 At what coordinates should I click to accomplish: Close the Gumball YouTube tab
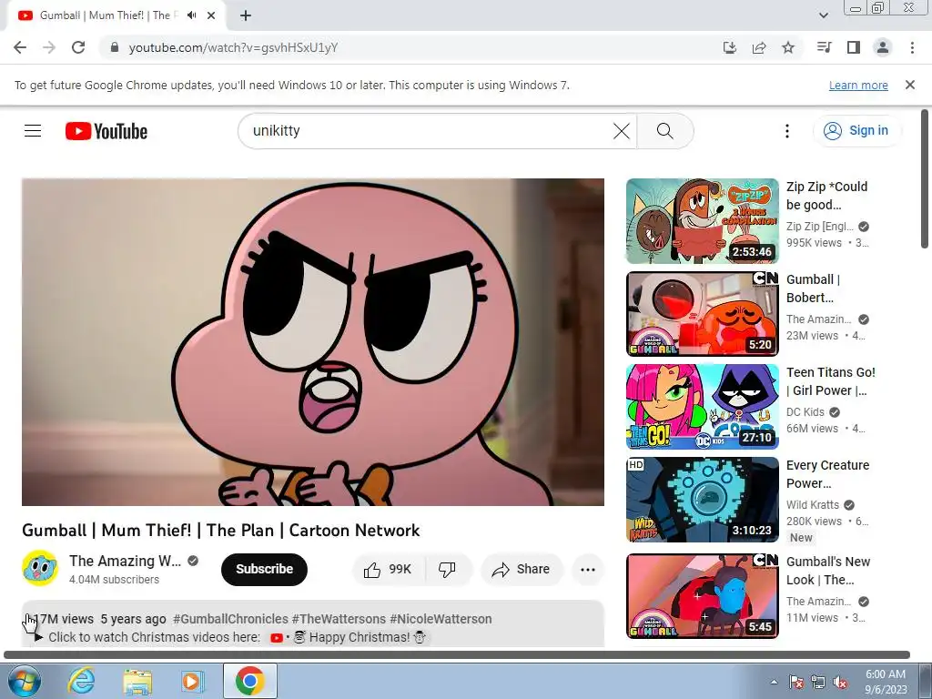pos(211,15)
